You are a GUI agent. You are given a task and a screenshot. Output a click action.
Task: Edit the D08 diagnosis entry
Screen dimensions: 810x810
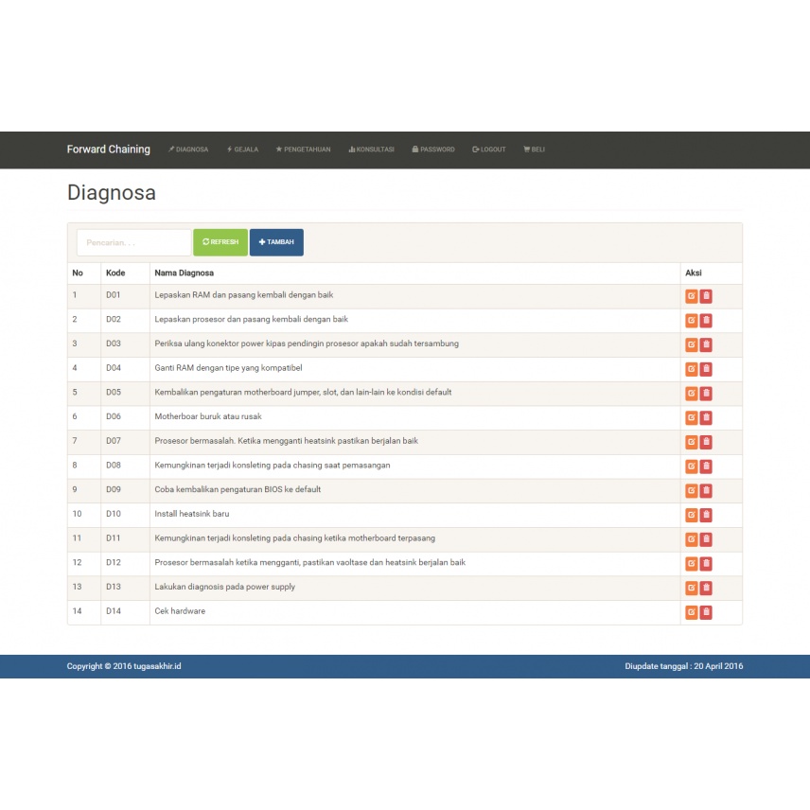(691, 466)
